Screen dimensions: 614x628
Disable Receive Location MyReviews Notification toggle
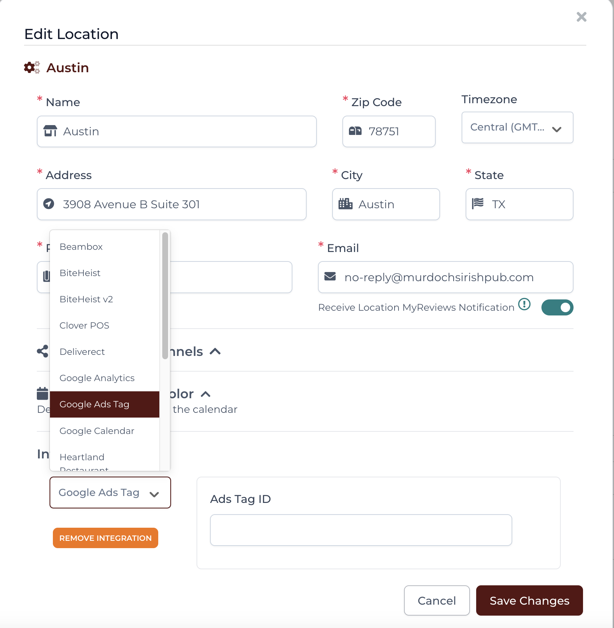coord(557,307)
